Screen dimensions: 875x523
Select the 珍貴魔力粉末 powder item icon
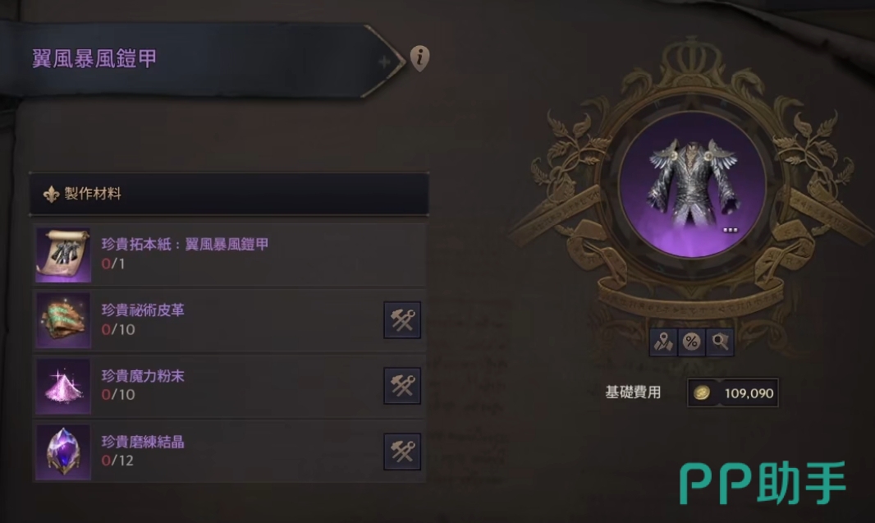click(x=63, y=386)
